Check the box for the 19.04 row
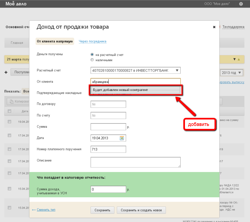The height and width of the screenshot is (222, 250). [x=9, y=122]
